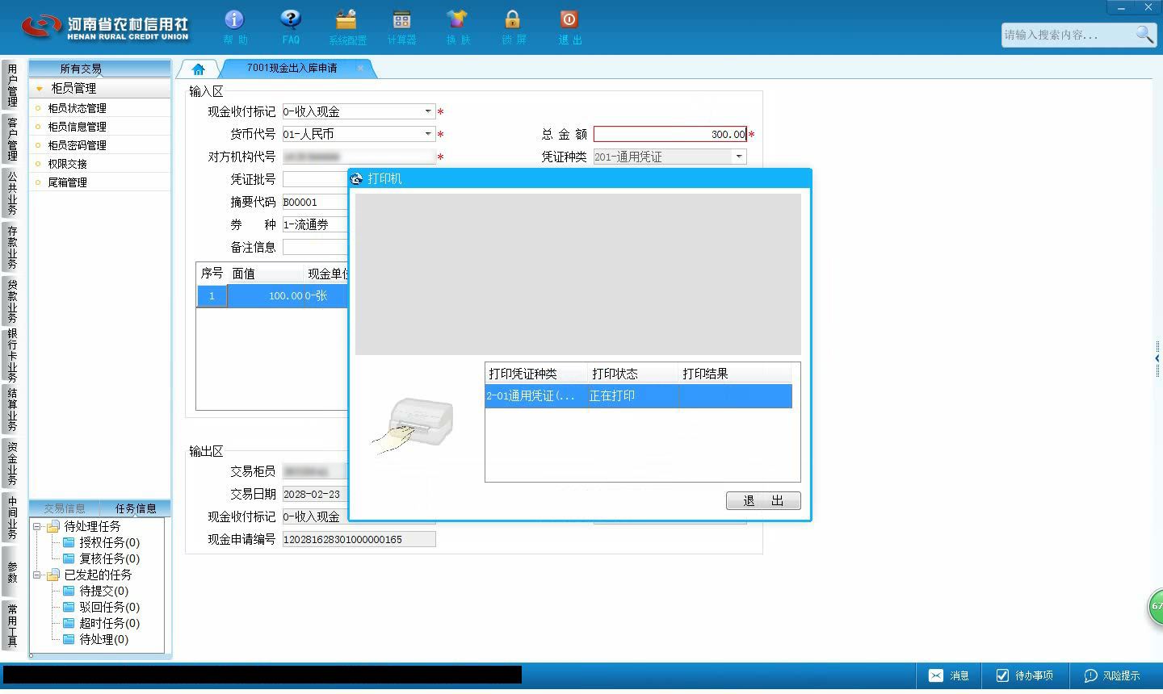The width and height of the screenshot is (1163, 694).
Task: Click the search magnifier icon
Action: point(1144,35)
